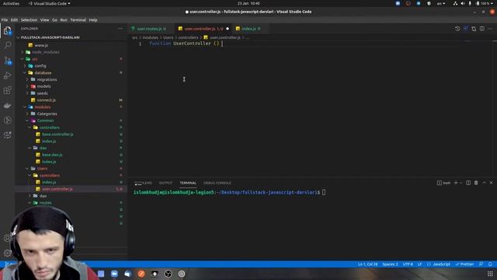
Task: Open base.controller.js in the file explorer
Action: coord(57,135)
